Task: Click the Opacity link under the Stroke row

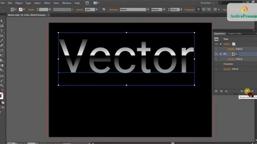Action: tap(231, 49)
